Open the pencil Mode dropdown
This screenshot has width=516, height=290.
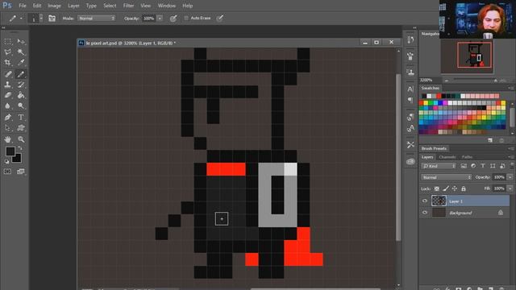97,19
